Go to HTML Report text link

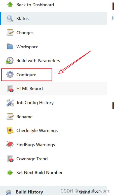point(30,89)
